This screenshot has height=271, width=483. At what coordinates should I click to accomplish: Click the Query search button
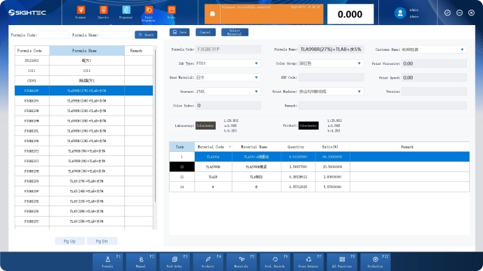[146, 35]
